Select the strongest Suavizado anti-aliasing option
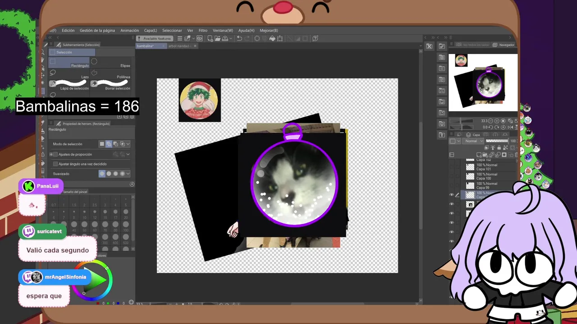The height and width of the screenshot is (324, 577). pos(123,174)
